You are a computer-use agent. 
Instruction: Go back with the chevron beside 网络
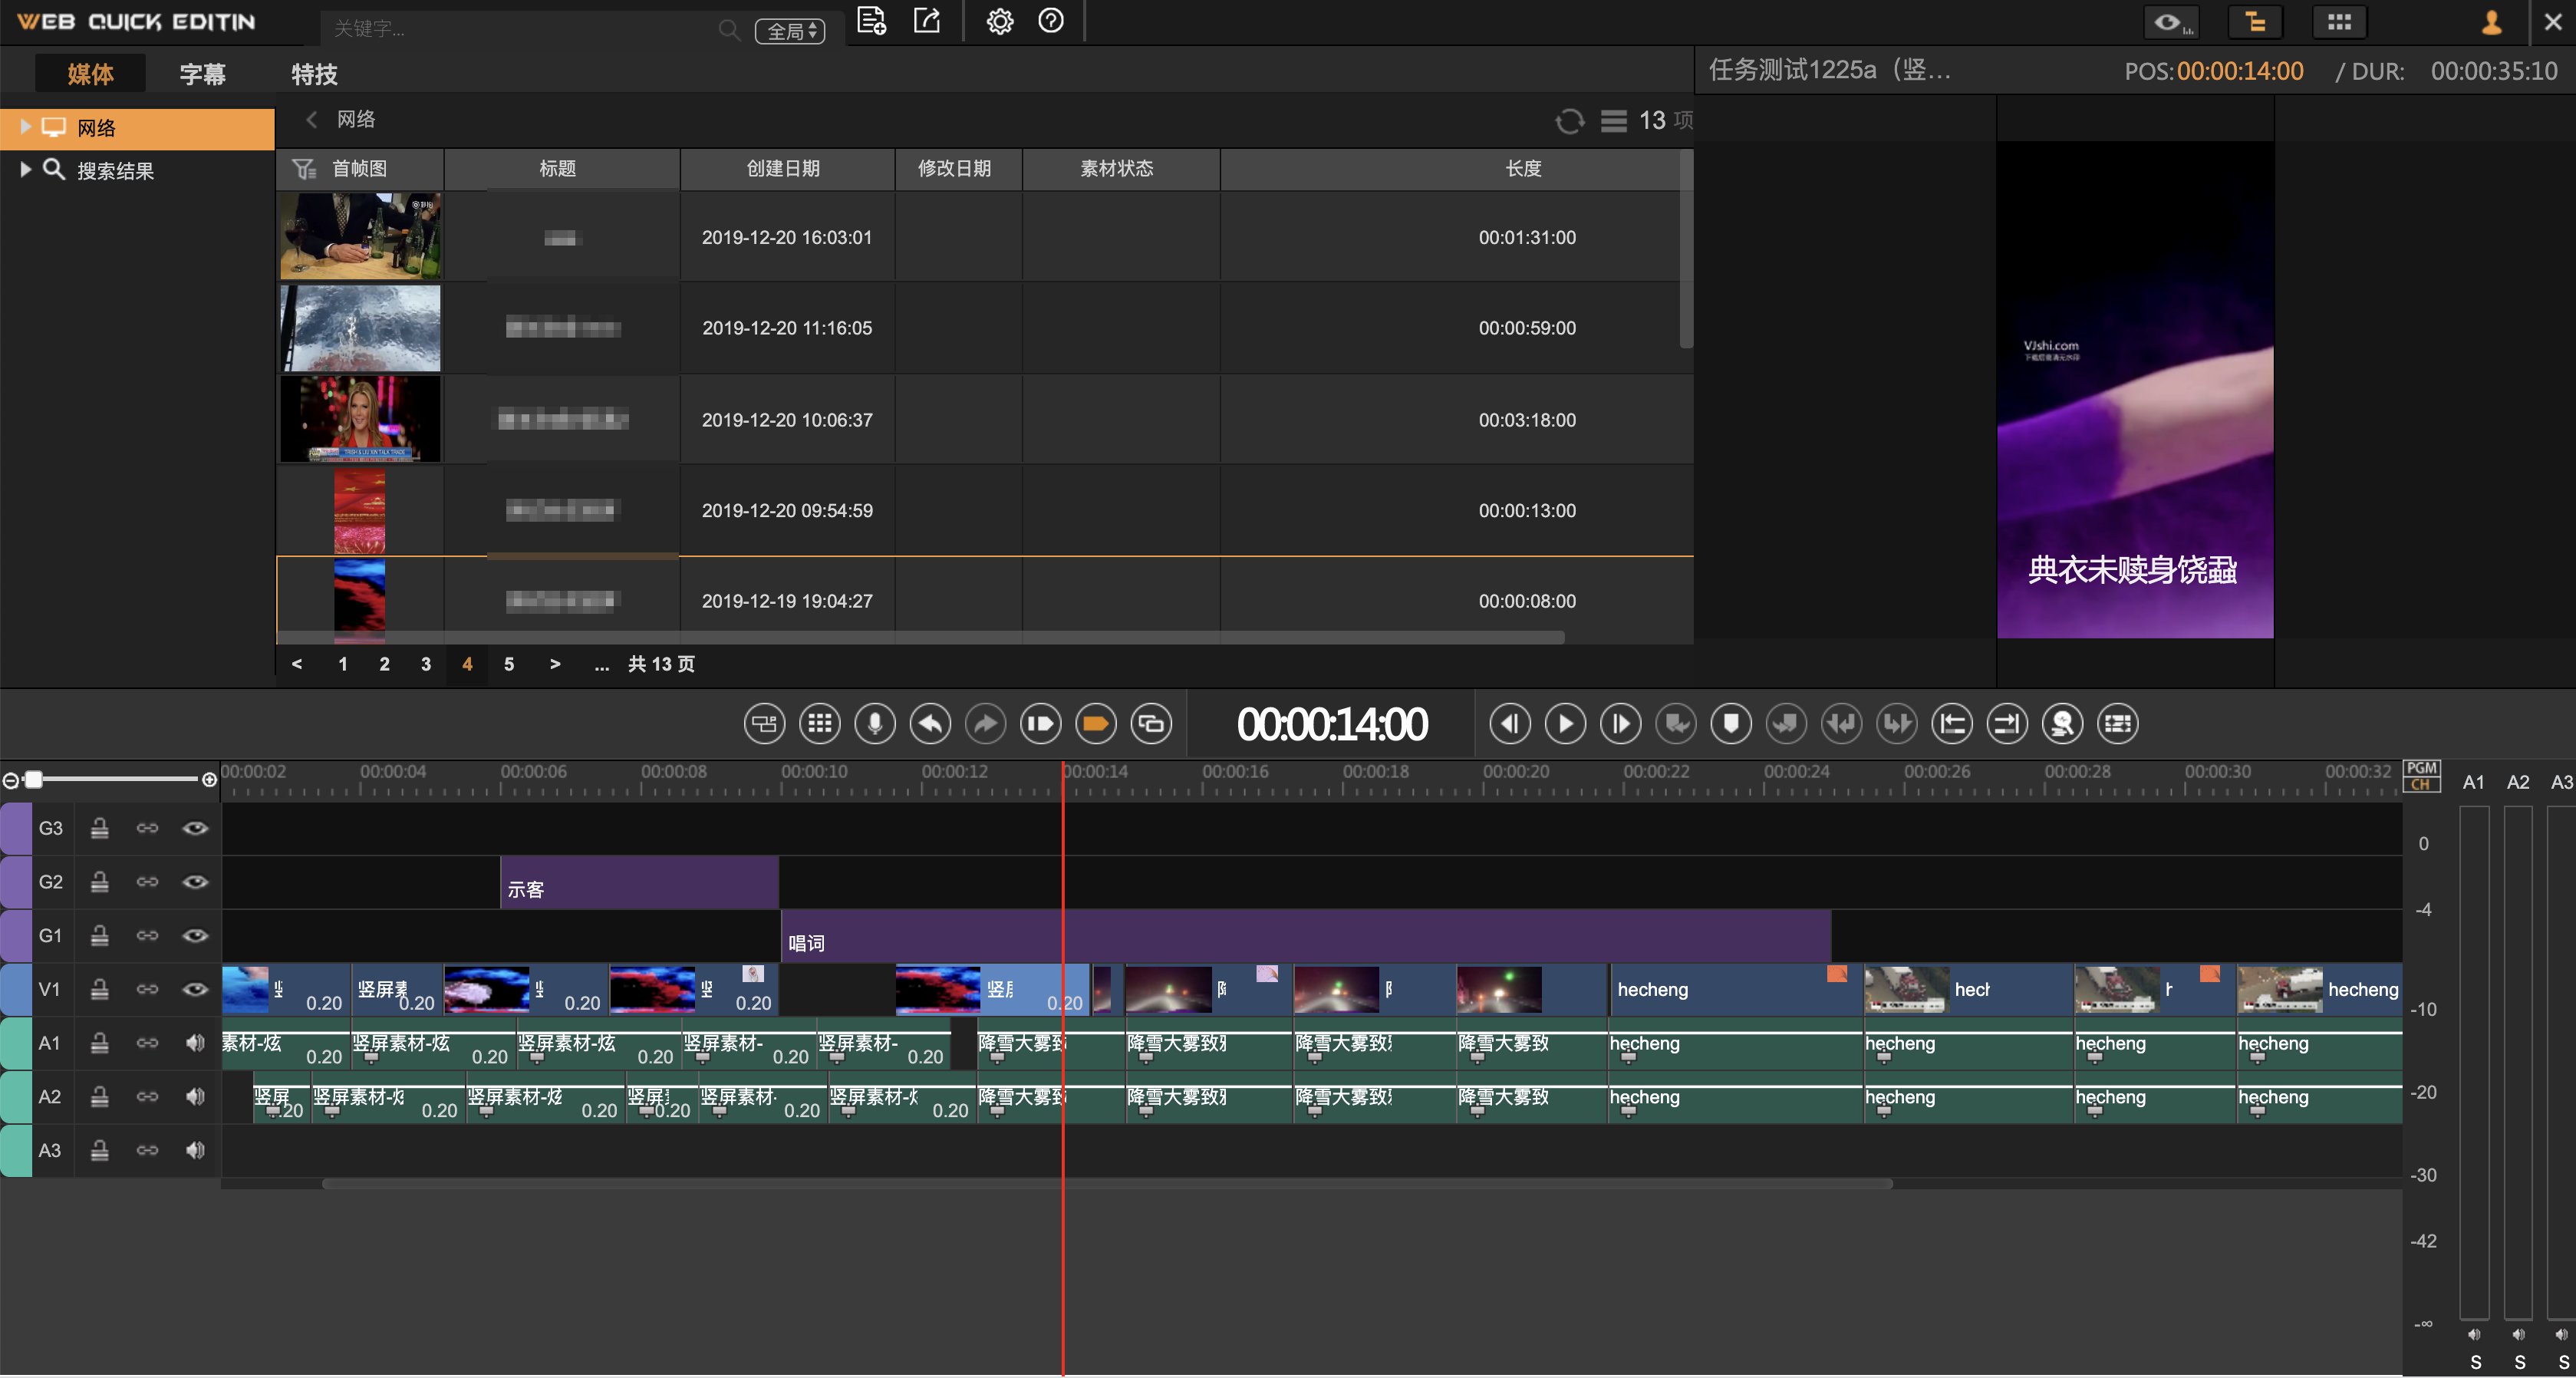pyautogui.click(x=311, y=119)
